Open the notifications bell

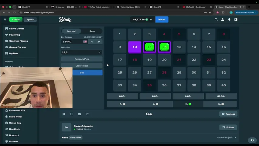pyautogui.click(x=229, y=19)
